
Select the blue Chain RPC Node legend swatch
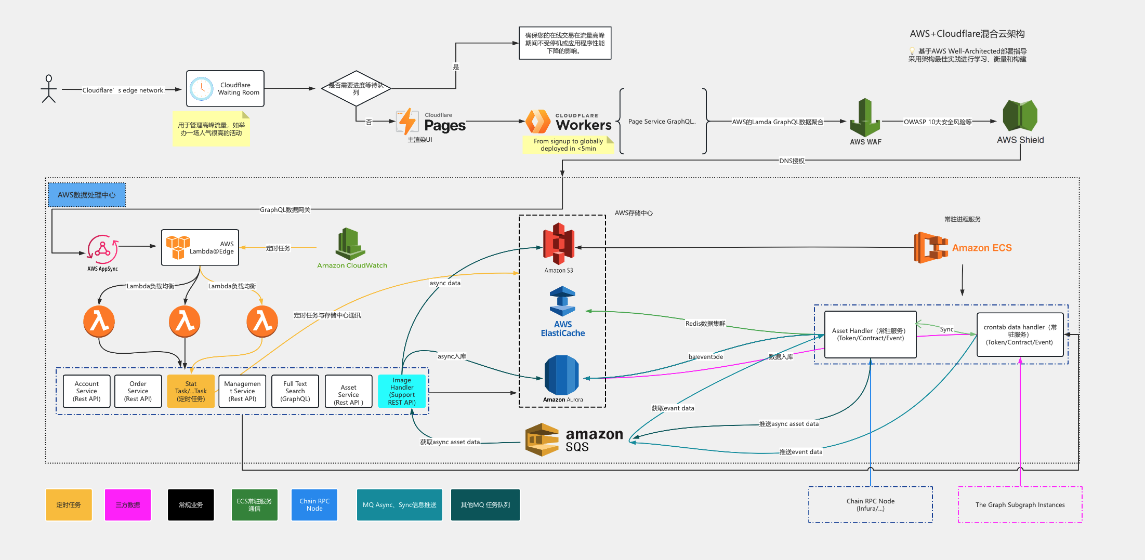(314, 504)
